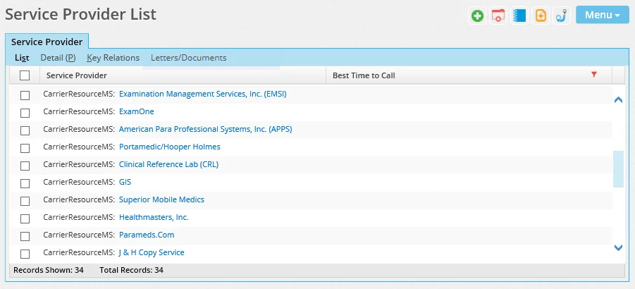This screenshot has height=289, width=635.
Task: Check the J & H Copy Service checkbox
Action: pos(25,254)
